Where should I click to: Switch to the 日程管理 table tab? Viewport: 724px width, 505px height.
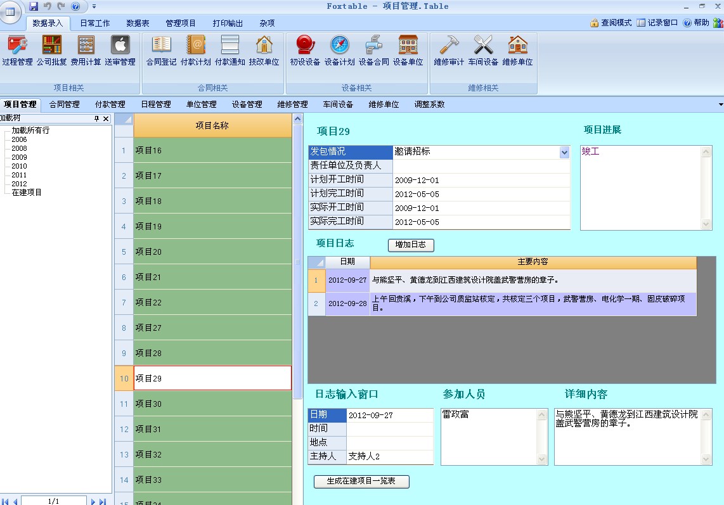click(x=156, y=105)
